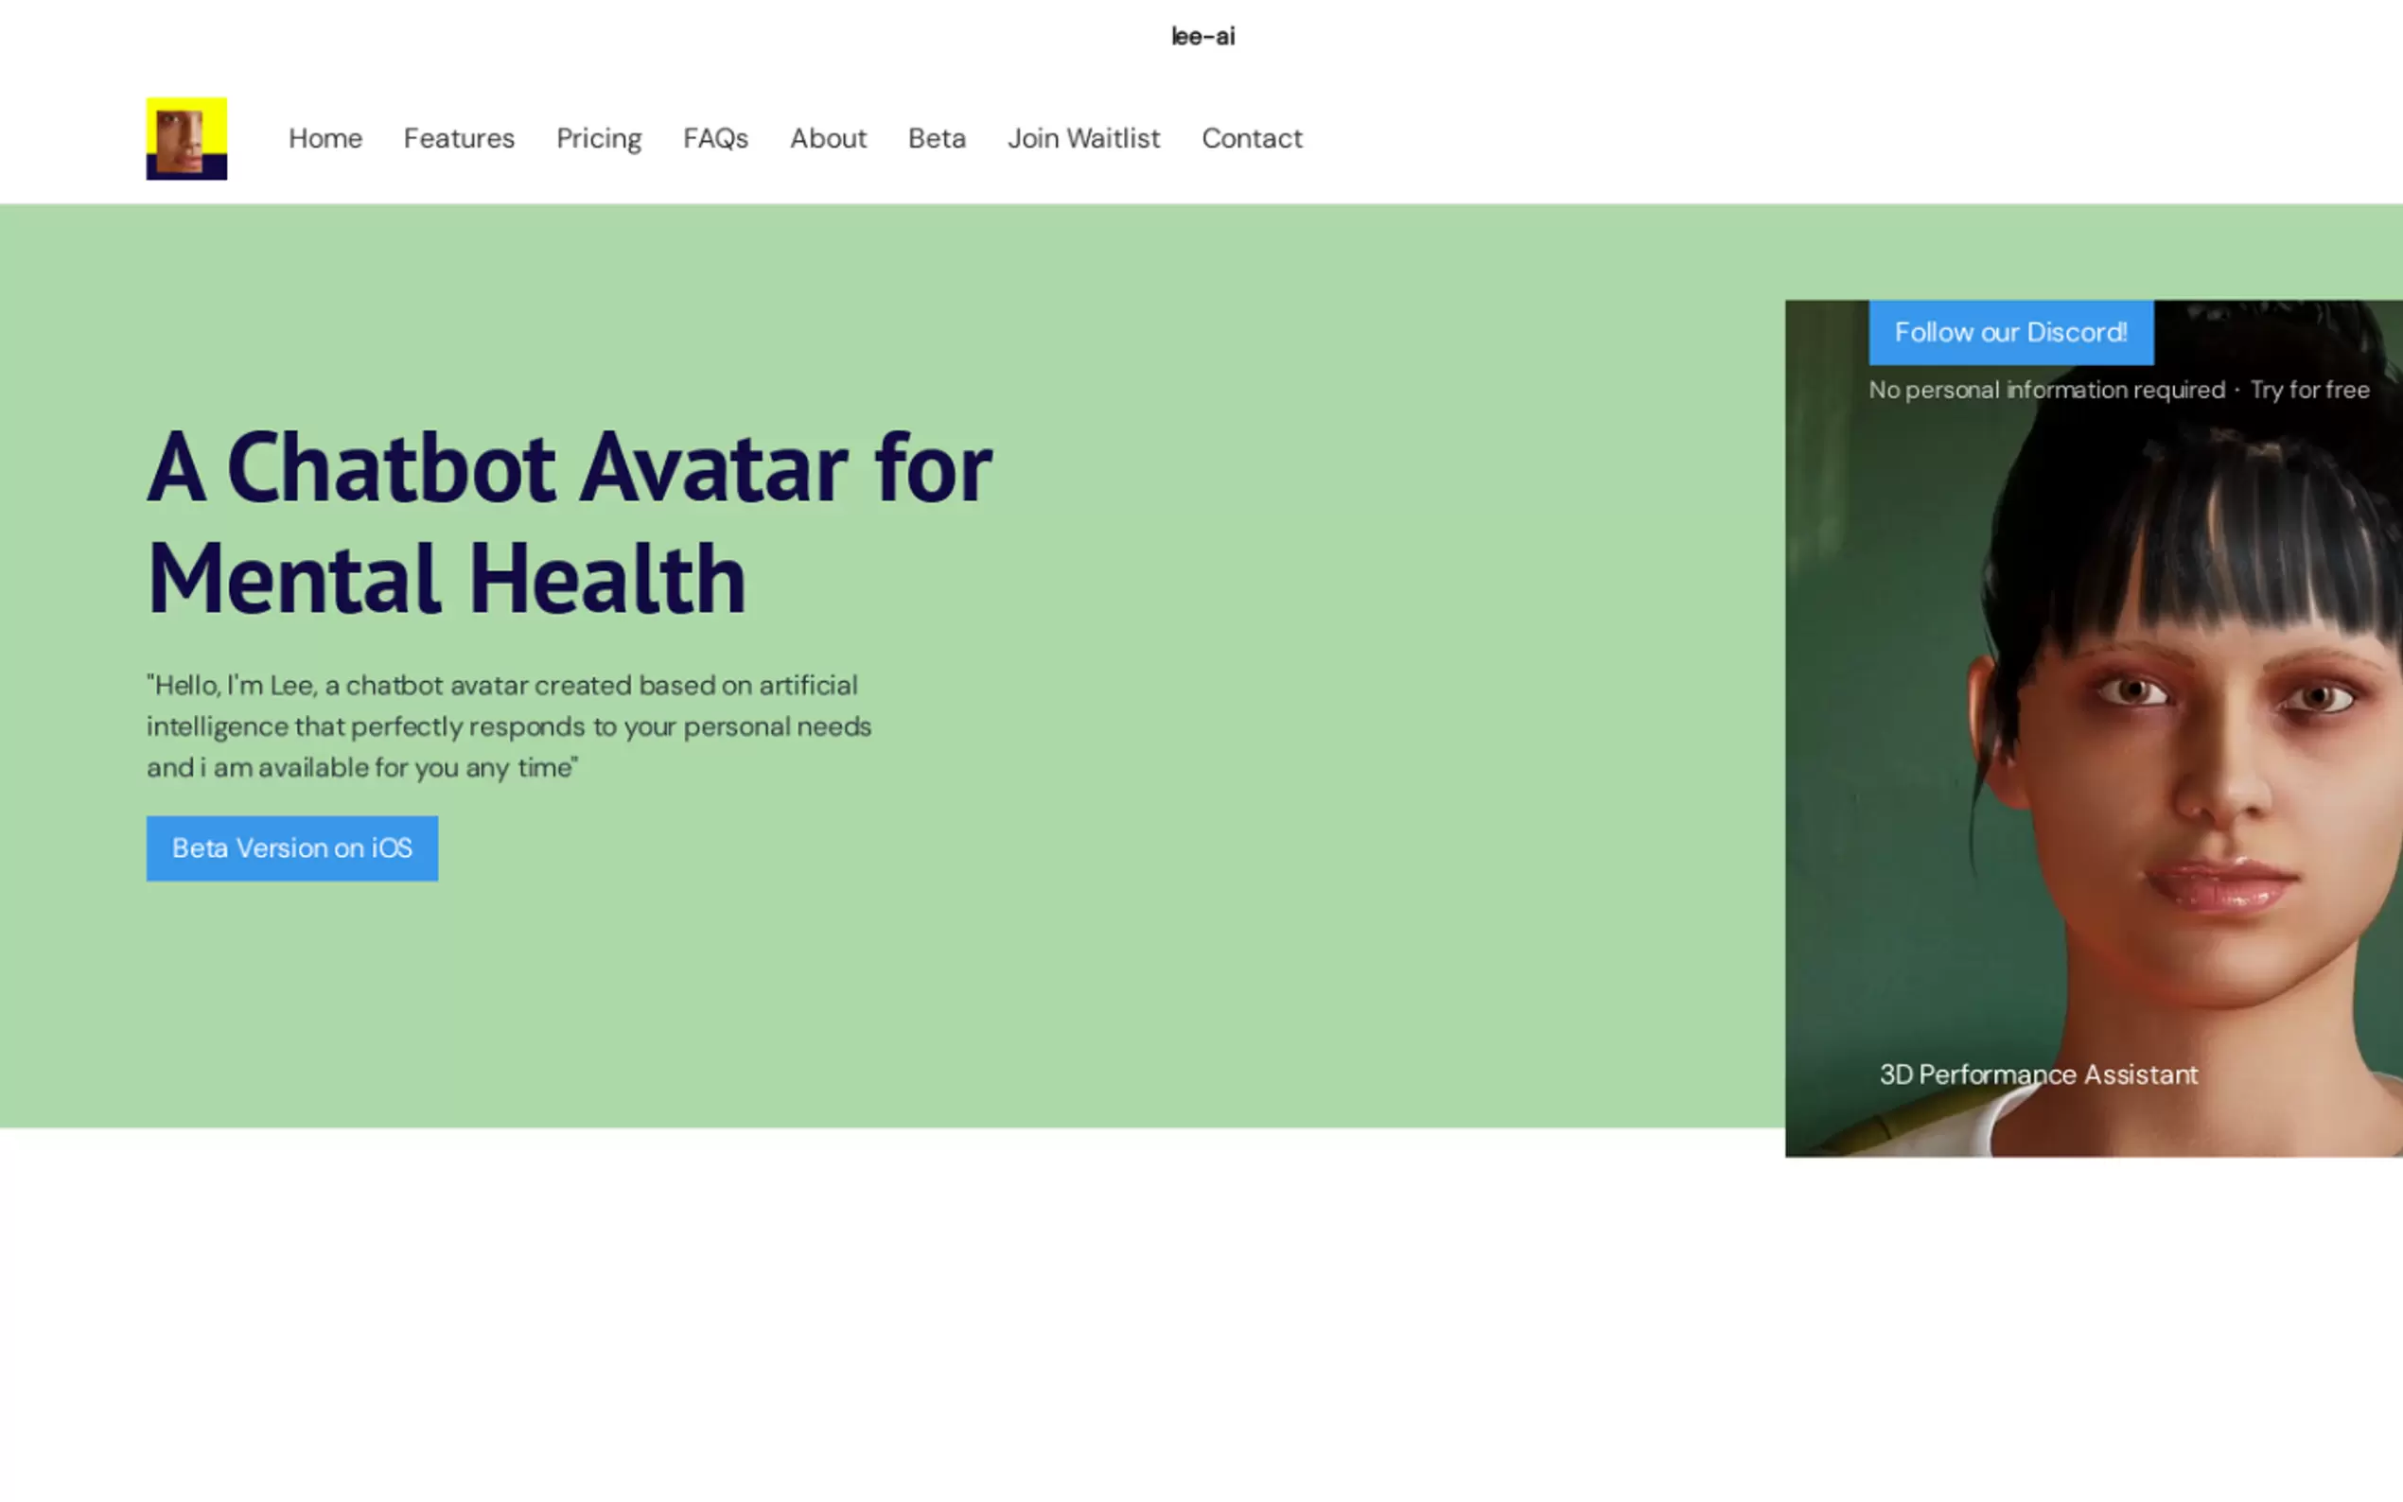
Task: Open the Pricing nav item
Action: 598,138
